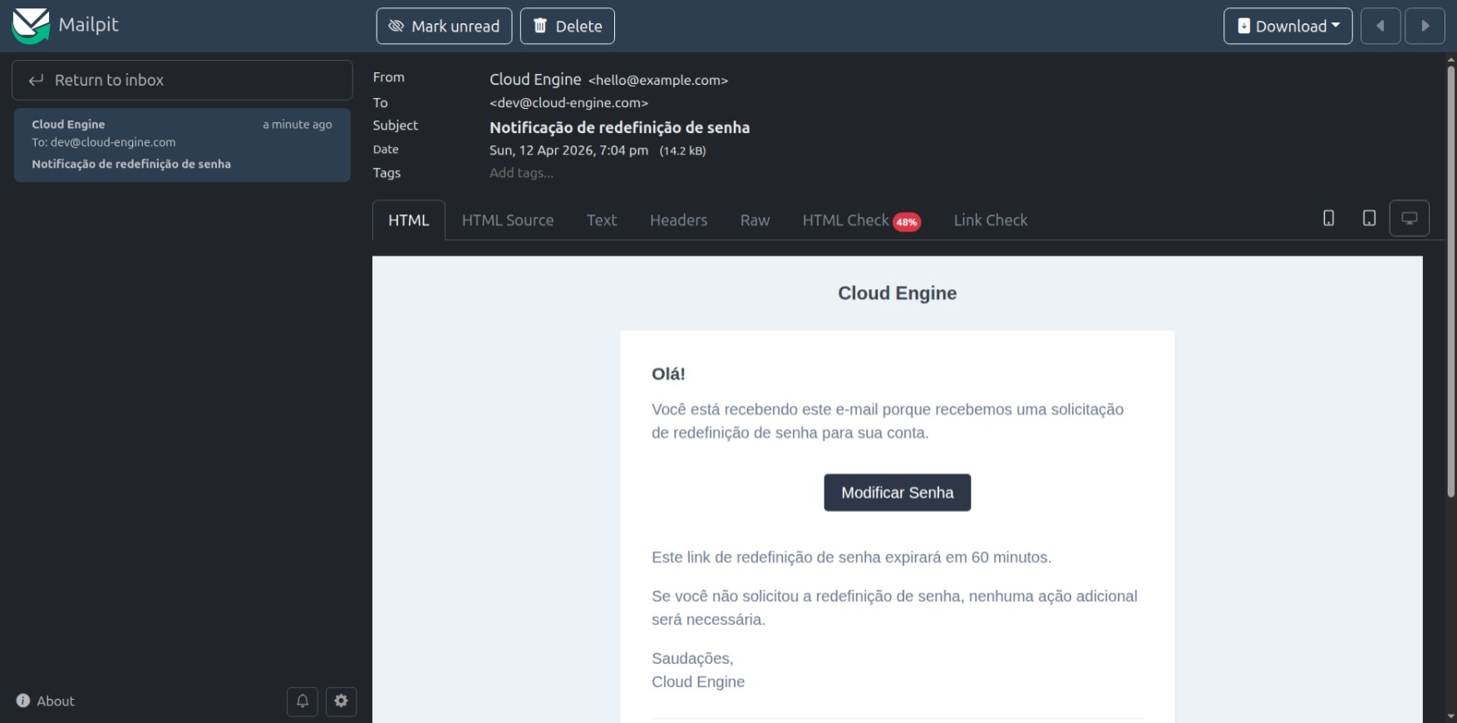1457x723 pixels.
Task: Click the Cloud Engine heading in email body
Action: pos(897,293)
